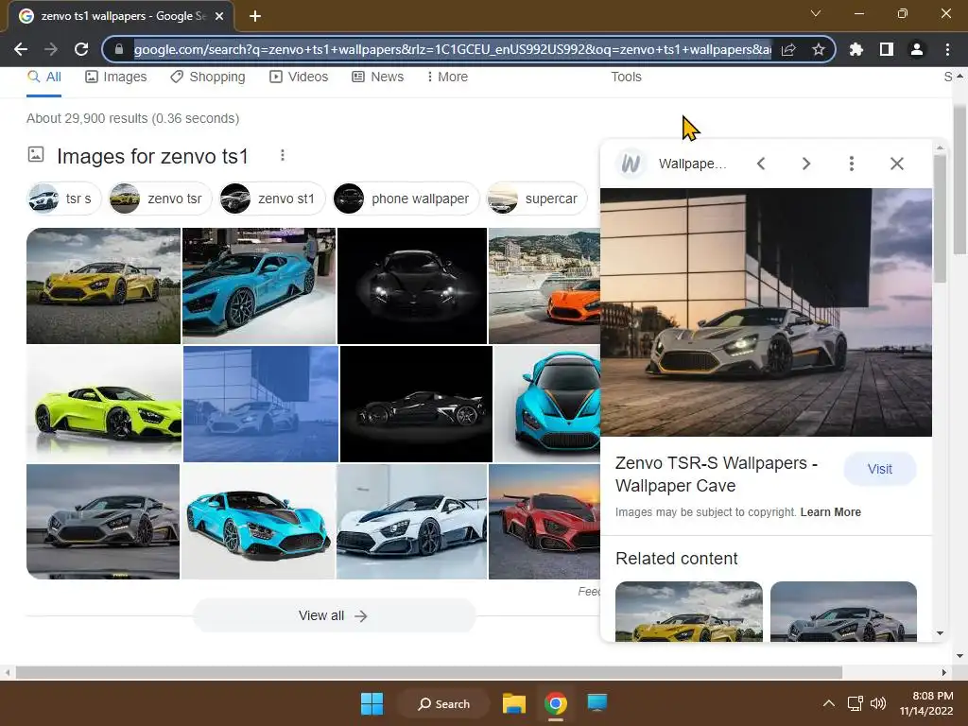The height and width of the screenshot is (726, 968).
Task: Open the teal car with black hood thumbnail
Action: (x=547, y=404)
